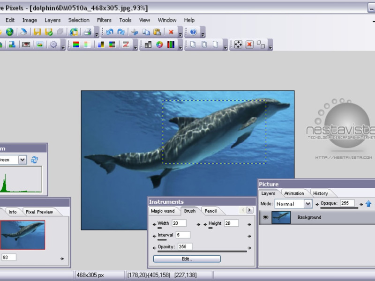Click the brush Opacity slider bar
Screen dimensions: 375x281
click(202, 251)
